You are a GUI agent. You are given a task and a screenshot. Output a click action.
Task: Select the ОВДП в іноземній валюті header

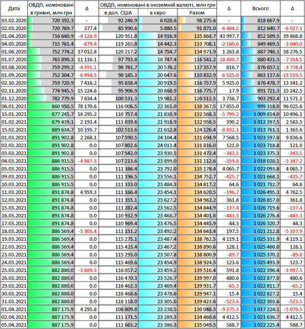158,5
